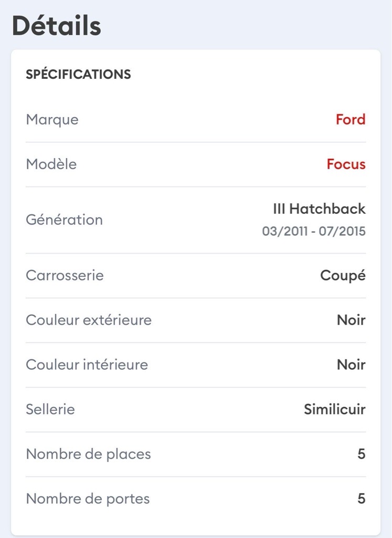Viewport: 392px width, 538px height.
Task: Click the Coupé body type value
Action: [343, 276]
